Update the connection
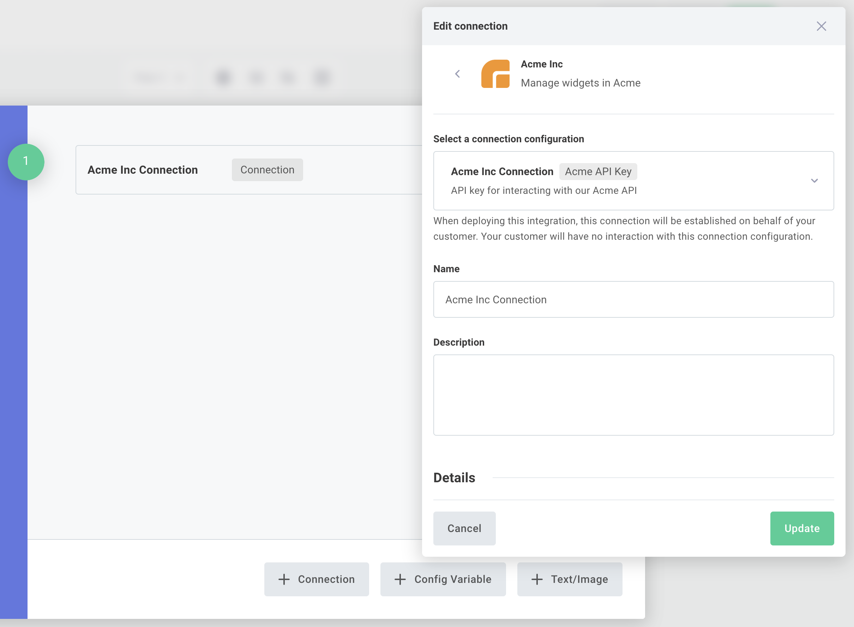 coord(802,528)
